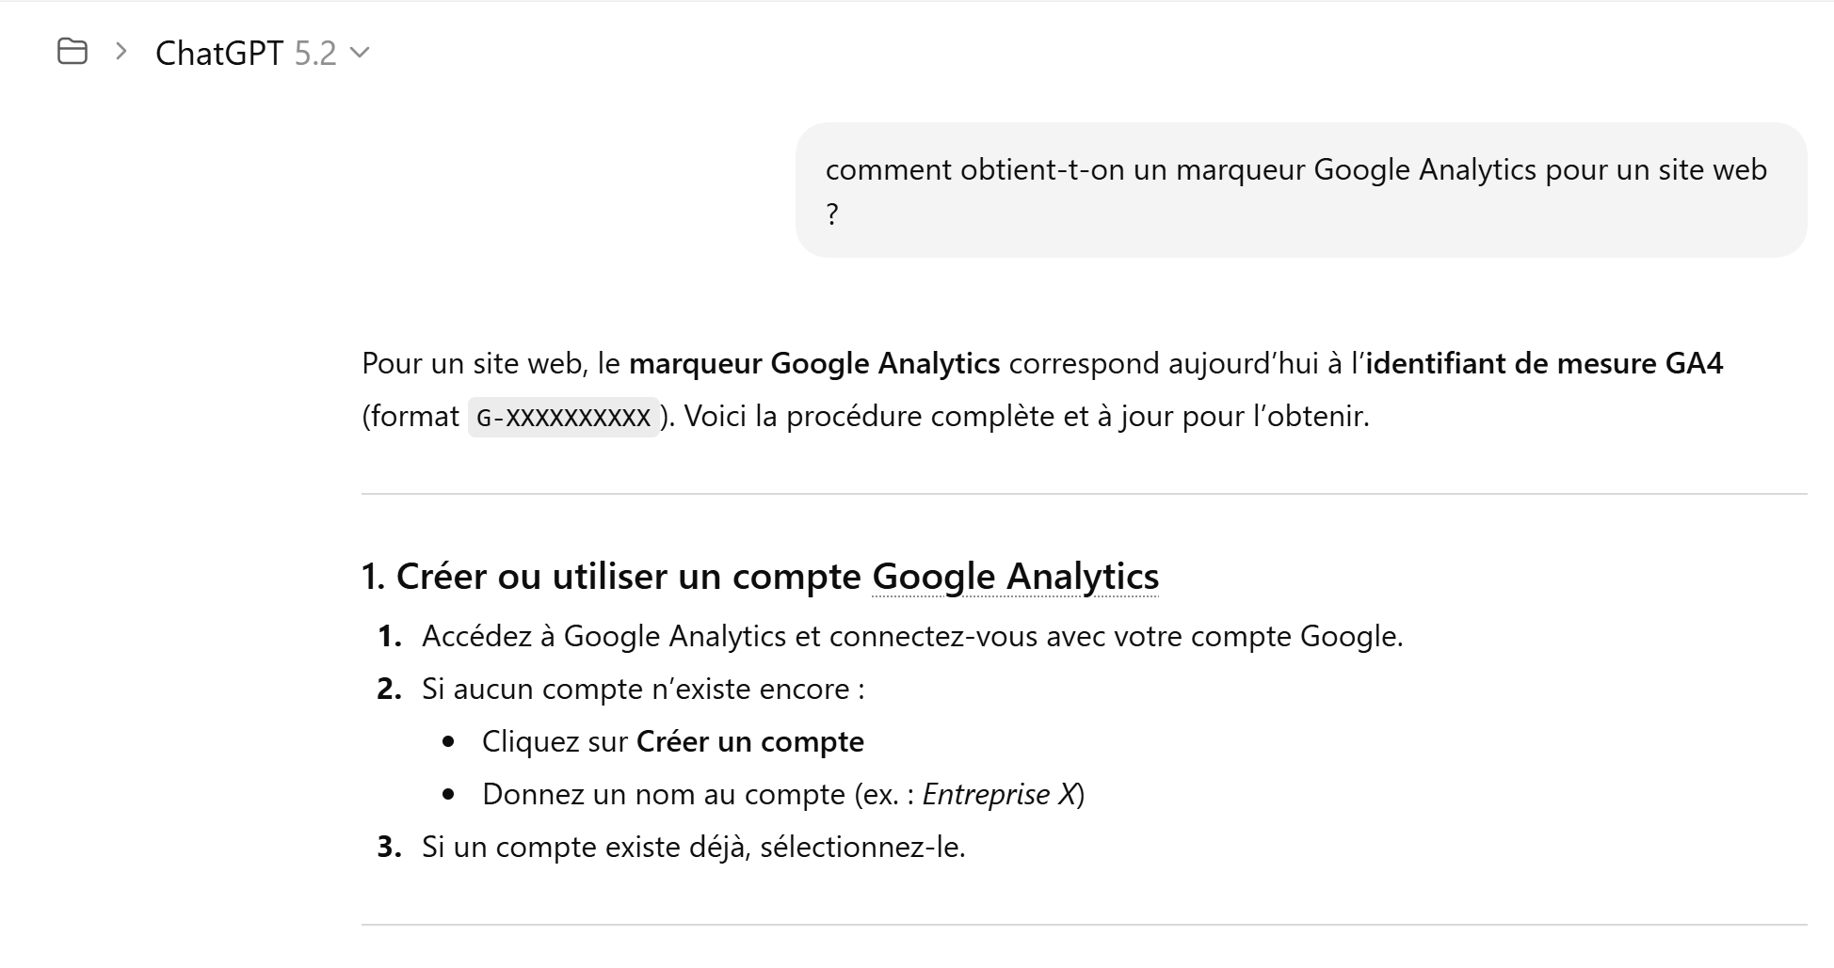
Task: Click the folder icon in the header
Action: (72, 52)
